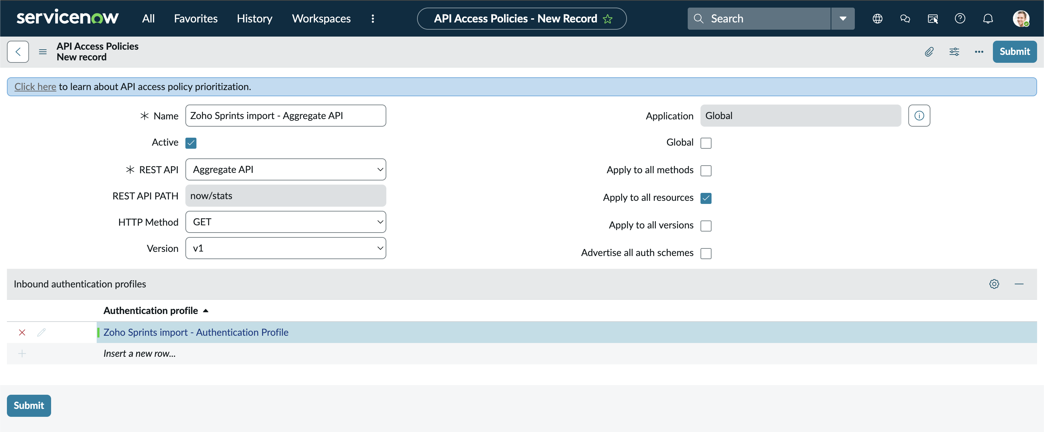Open the Version dropdown

click(285, 248)
